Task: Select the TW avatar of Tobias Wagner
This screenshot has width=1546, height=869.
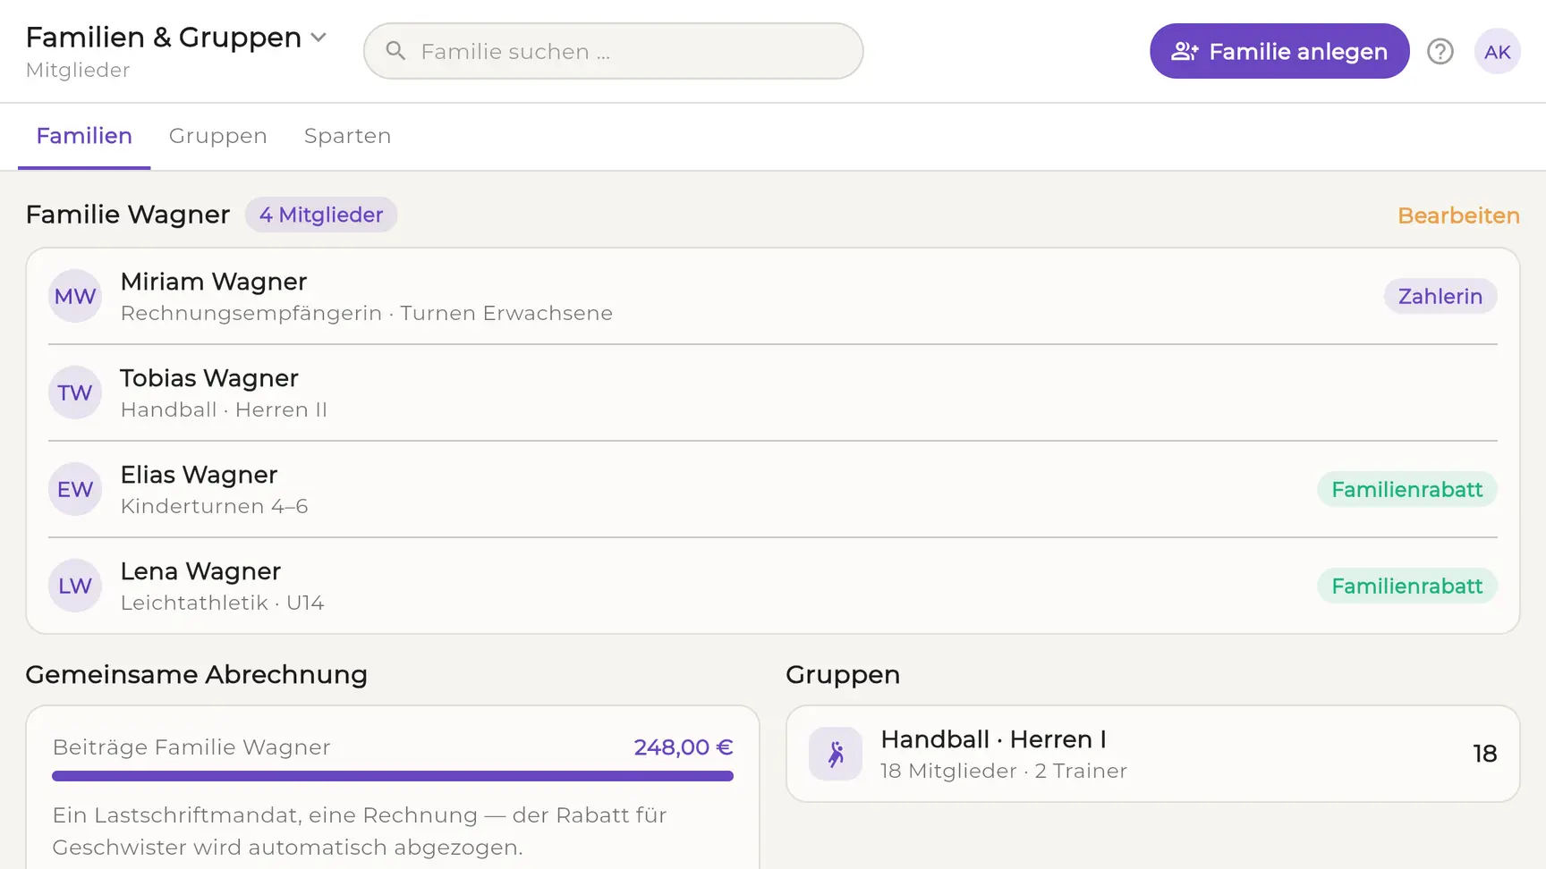Action: pyautogui.click(x=75, y=392)
